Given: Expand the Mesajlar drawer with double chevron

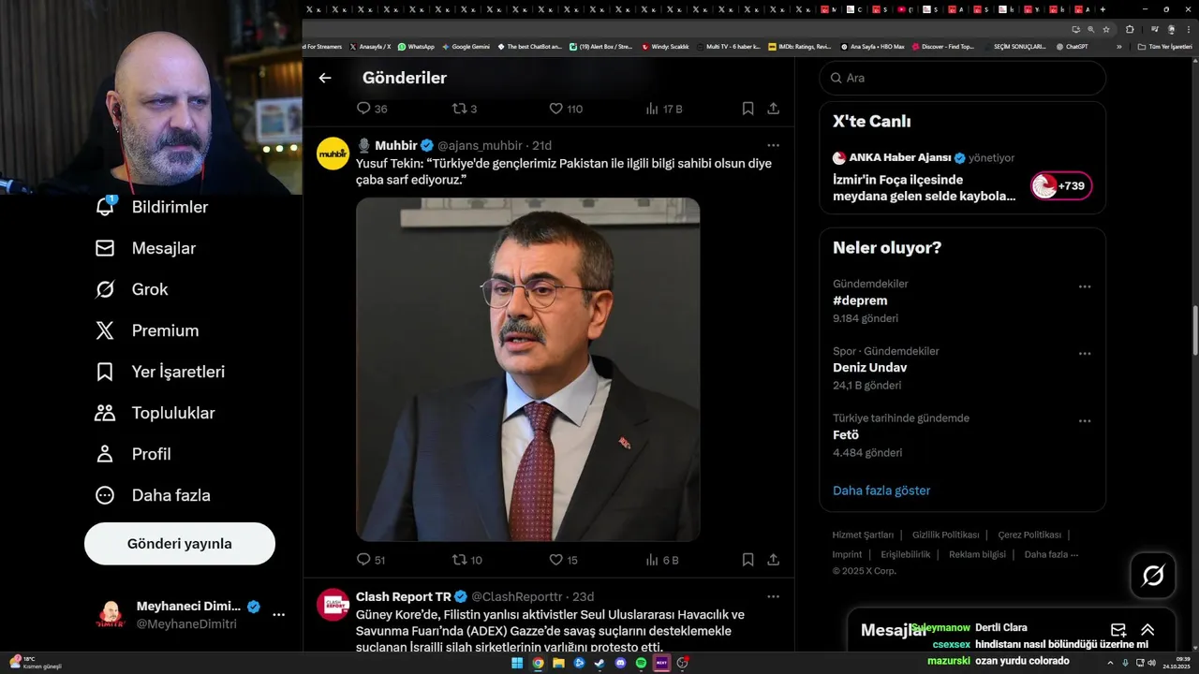Looking at the screenshot, I should pyautogui.click(x=1147, y=630).
